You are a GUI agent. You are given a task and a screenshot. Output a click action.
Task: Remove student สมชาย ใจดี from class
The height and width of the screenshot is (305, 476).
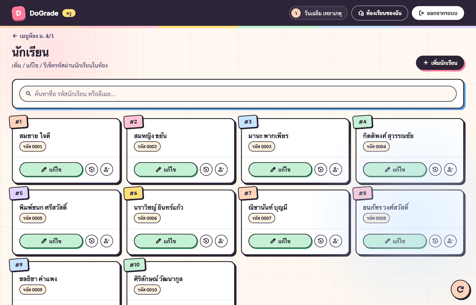[x=107, y=170]
